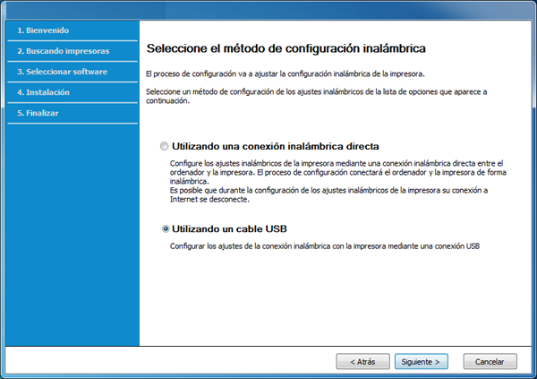Click the text 'Es posible que durante la configuración'

tap(328, 194)
